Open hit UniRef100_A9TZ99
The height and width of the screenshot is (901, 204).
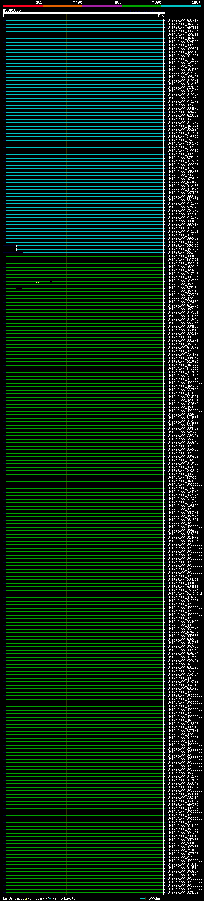point(183,27)
